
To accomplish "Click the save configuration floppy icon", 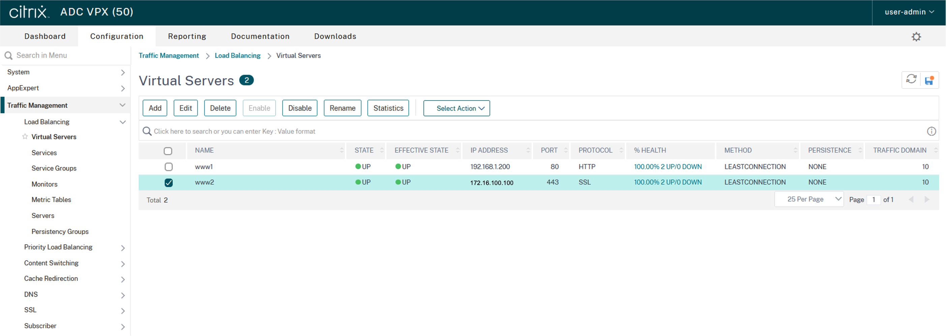I will coord(929,80).
